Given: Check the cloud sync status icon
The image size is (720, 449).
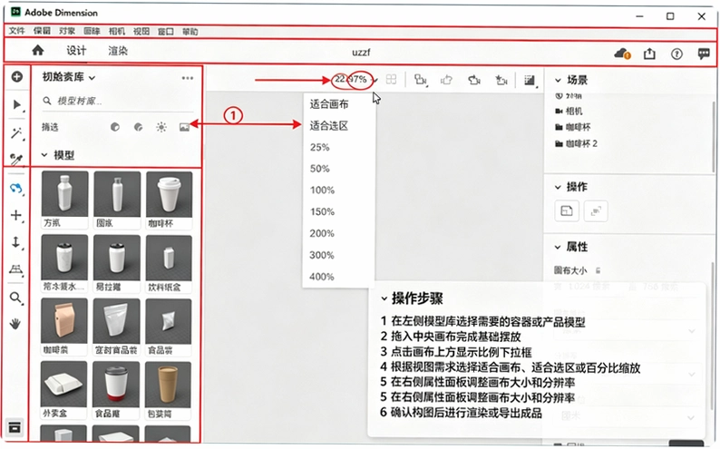Looking at the screenshot, I should [622, 54].
